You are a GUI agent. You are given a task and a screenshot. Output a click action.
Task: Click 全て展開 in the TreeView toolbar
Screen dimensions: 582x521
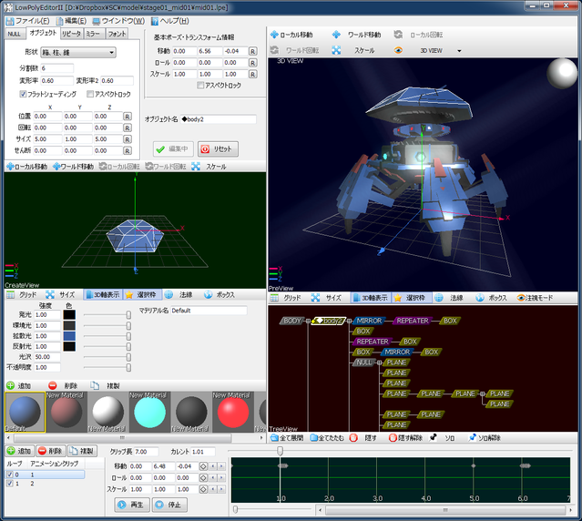click(x=287, y=438)
